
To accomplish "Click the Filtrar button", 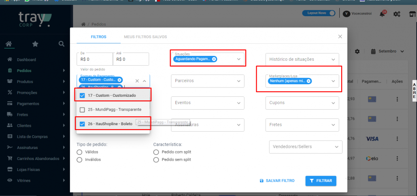I will coord(321,181).
